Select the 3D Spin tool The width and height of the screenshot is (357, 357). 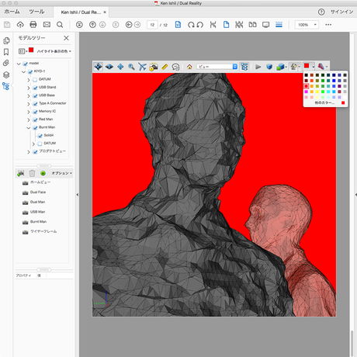coord(109,67)
